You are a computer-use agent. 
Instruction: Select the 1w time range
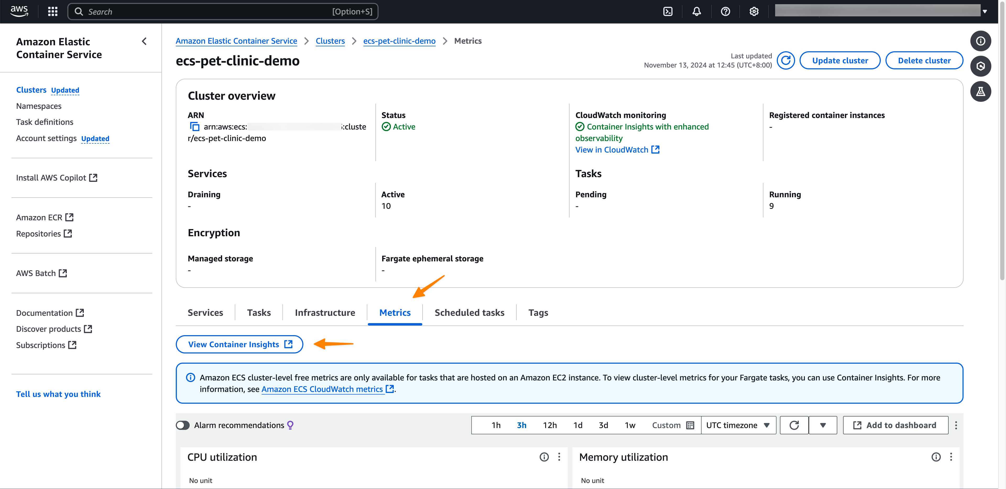pos(630,425)
